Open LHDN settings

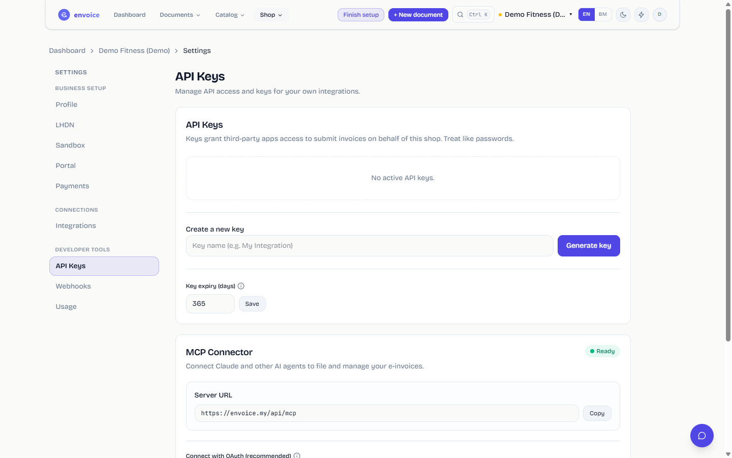click(x=104, y=125)
